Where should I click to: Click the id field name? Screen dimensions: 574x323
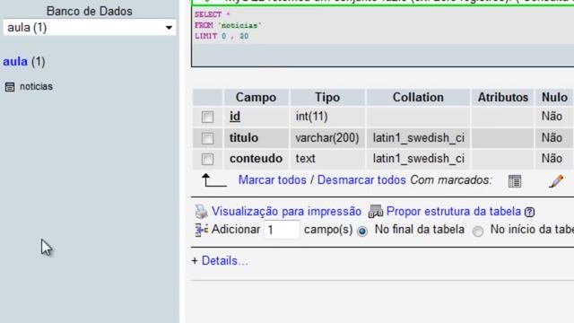click(235, 117)
